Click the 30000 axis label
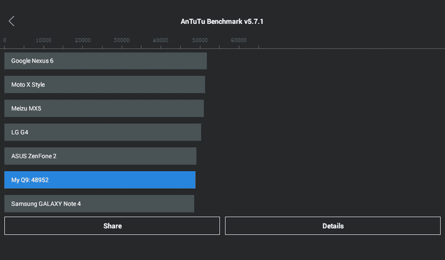Screen dimensions: 445x260 click(x=121, y=40)
